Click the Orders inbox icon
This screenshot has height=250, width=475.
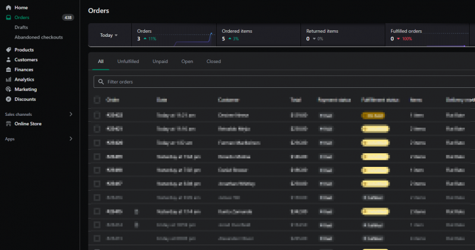[8, 18]
